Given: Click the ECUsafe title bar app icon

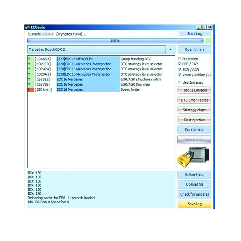Looking at the screenshot, I should [27, 27].
